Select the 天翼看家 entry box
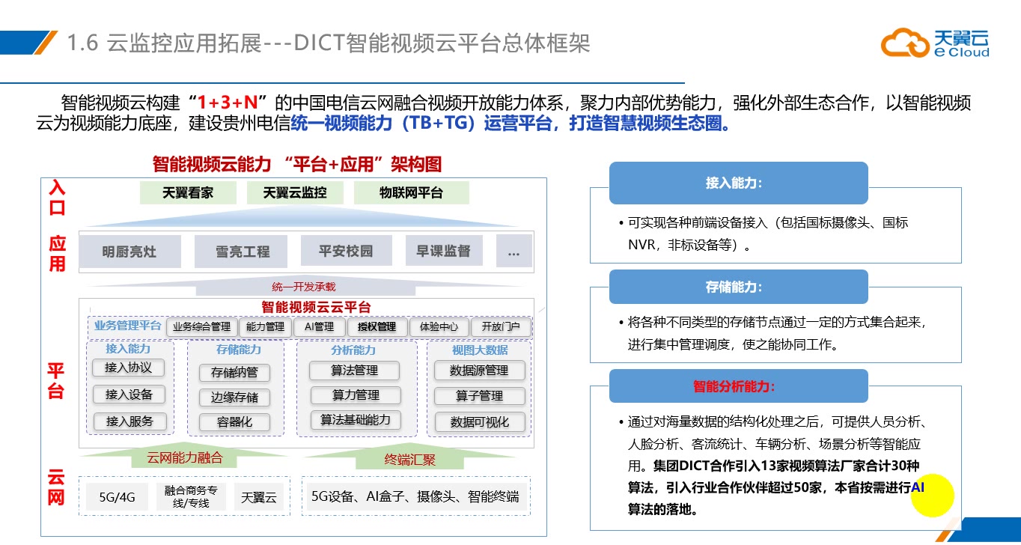The height and width of the screenshot is (545, 1021). [x=187, y=192]
